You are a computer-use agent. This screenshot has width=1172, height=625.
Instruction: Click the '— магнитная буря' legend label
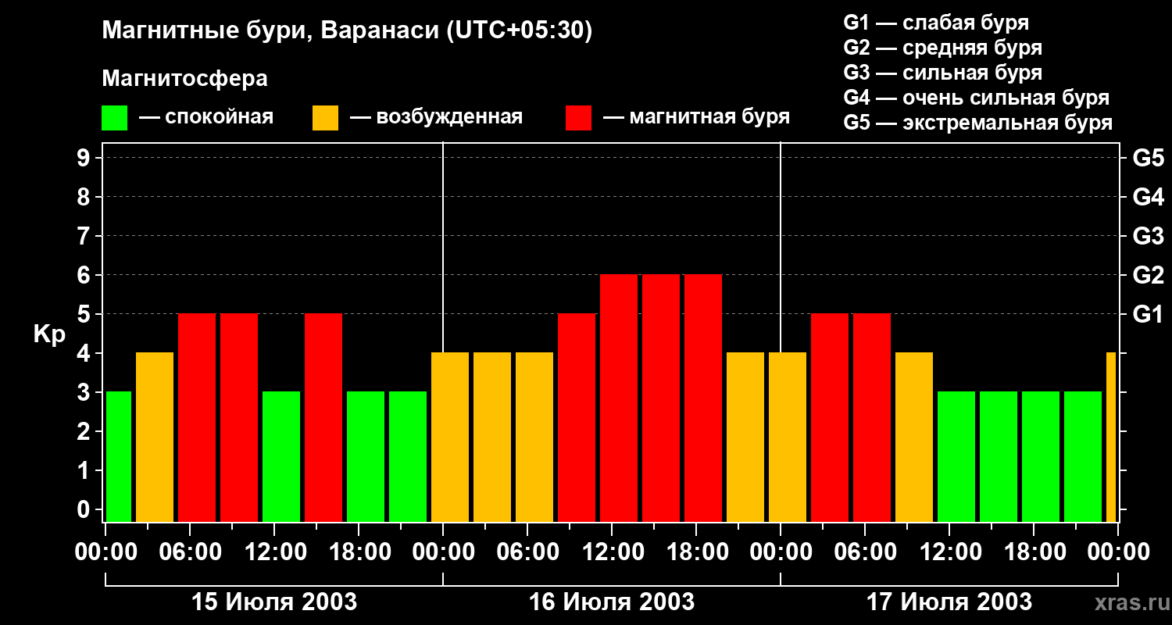click(x=696, y=117)
